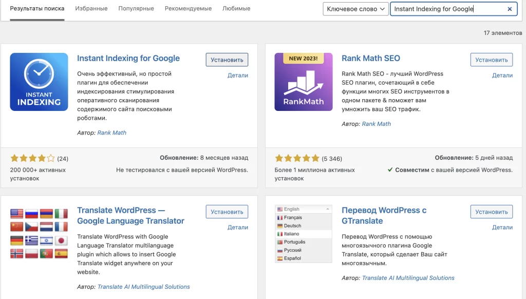526x299 pixels.
Task: Click the (24) ratings count
Action: (63, 159)
